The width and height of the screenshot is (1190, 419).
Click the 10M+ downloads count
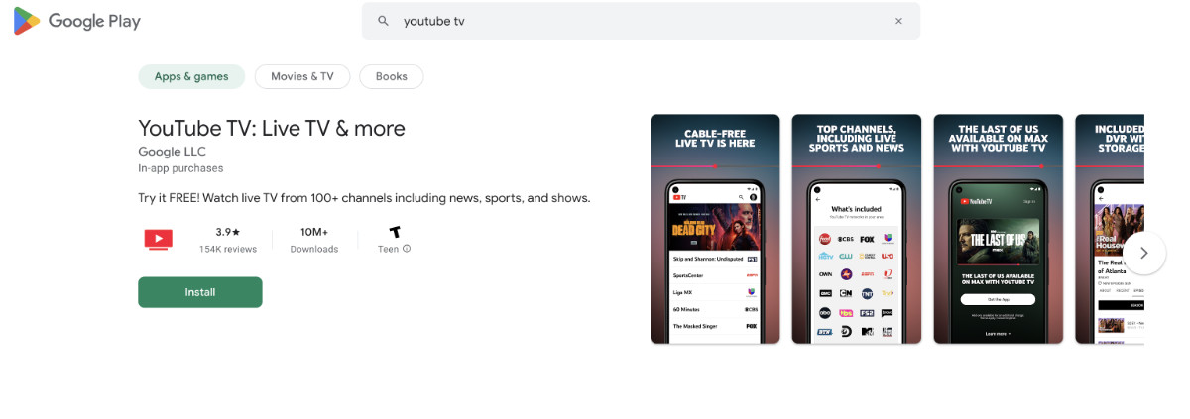pyautogui.click(x=314, y=232)
